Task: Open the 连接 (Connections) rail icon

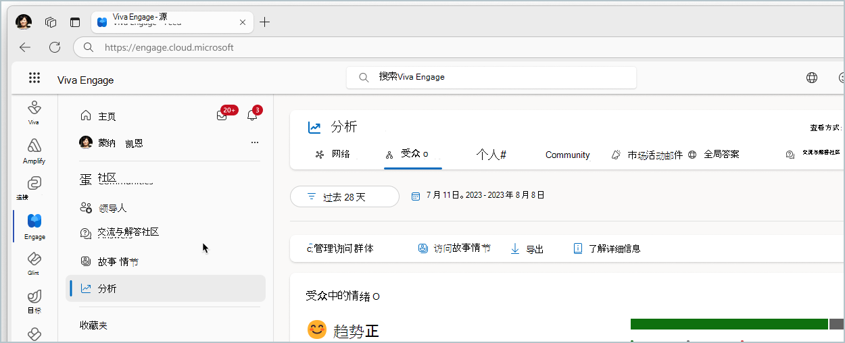Action: tap(34, 188)
